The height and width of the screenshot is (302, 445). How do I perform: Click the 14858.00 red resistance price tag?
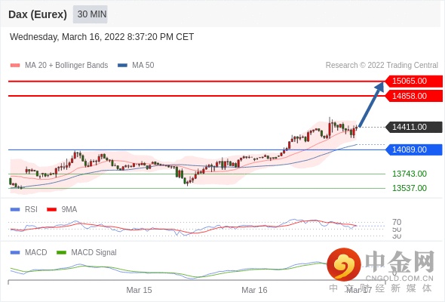[x=414, y=96]
